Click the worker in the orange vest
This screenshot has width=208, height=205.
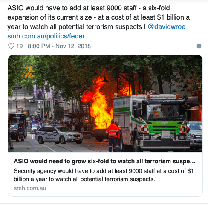pyautogui.click(x=113, y=136)
